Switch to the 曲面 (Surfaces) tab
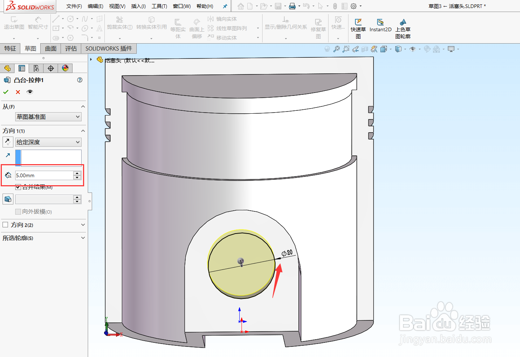Viewport: 520px width, 357px height. pos(50,48)
